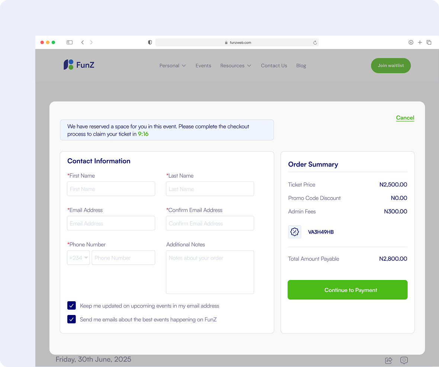Toggle the browser sidebar icon

[x=70, y=42]
